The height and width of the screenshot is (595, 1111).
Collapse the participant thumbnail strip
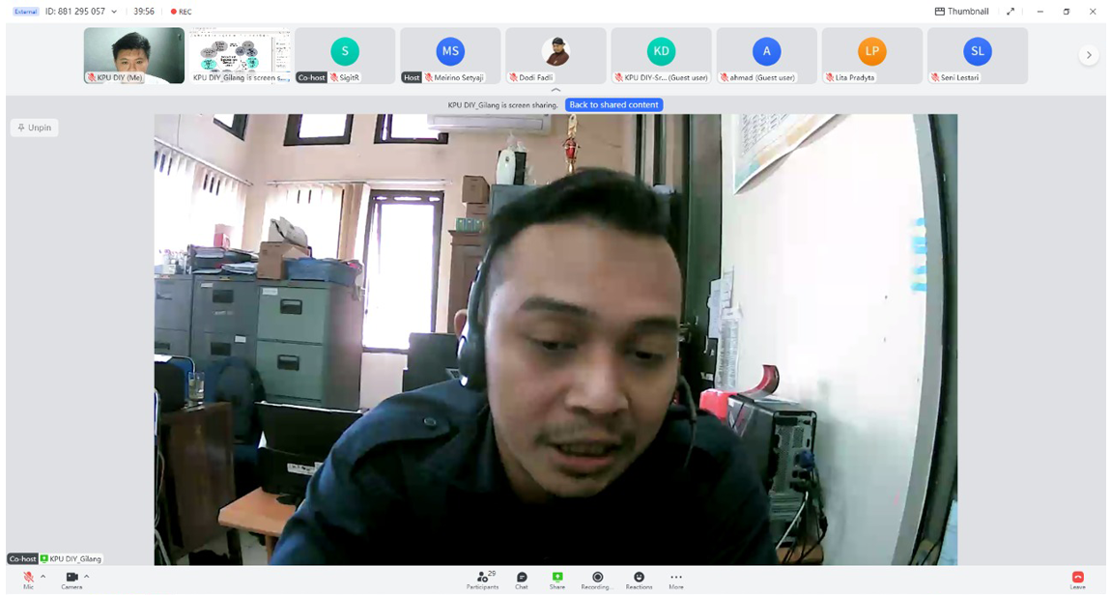click(x=555, y=90)
